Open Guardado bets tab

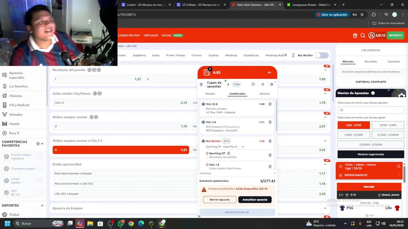[394, 61]
